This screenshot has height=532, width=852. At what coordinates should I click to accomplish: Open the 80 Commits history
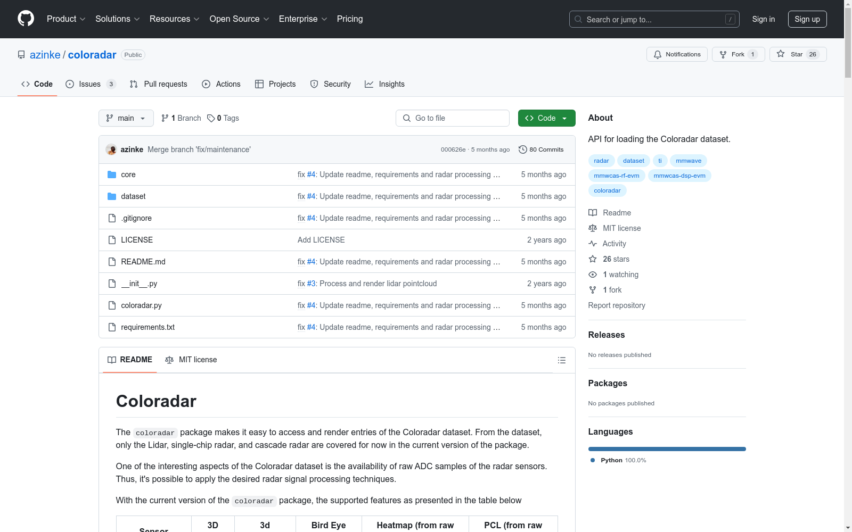[541, 149]
